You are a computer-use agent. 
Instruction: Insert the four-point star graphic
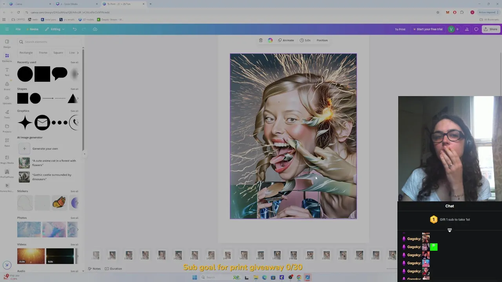[25, 123]
